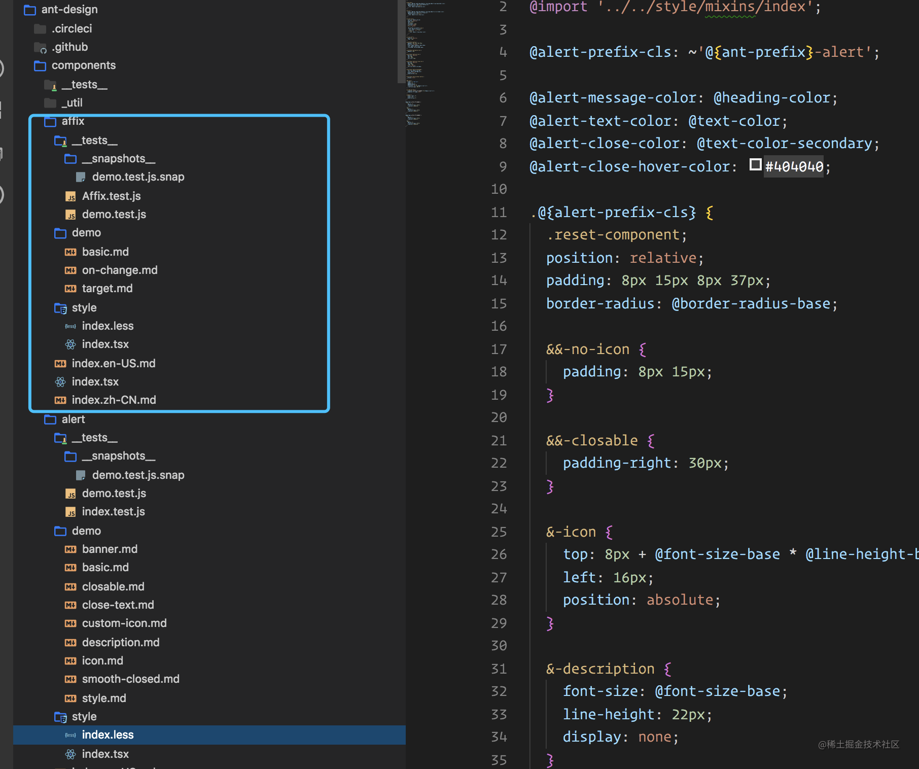Click the alert _snapshots_ folder icon
The height and width of the screenshot is (769, 919).
[x=70, y=456]
